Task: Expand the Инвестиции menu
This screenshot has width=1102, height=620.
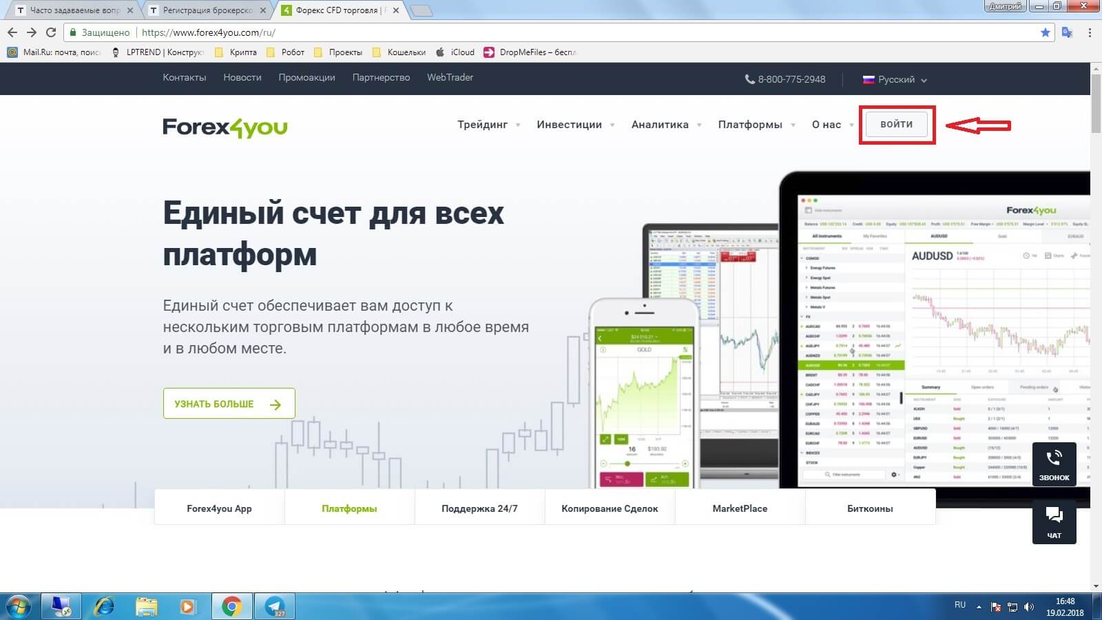Action: (575, 125)
